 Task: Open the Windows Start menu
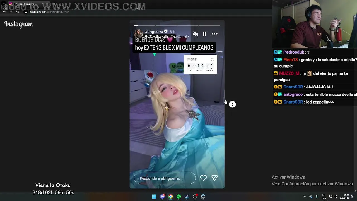[x=154, y=197]
